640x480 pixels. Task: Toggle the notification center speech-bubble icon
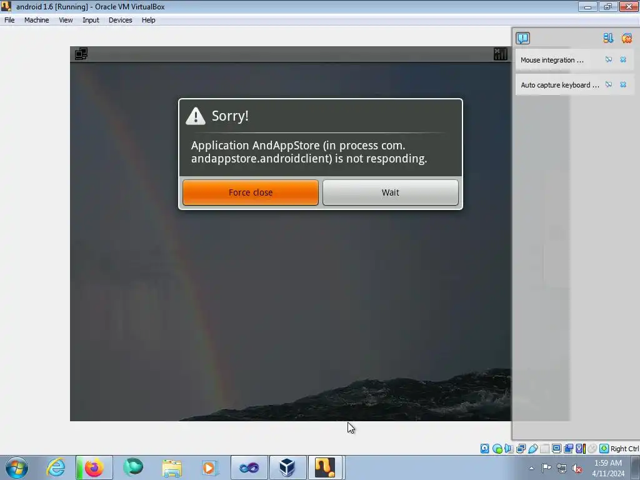[x=523, y=38]
